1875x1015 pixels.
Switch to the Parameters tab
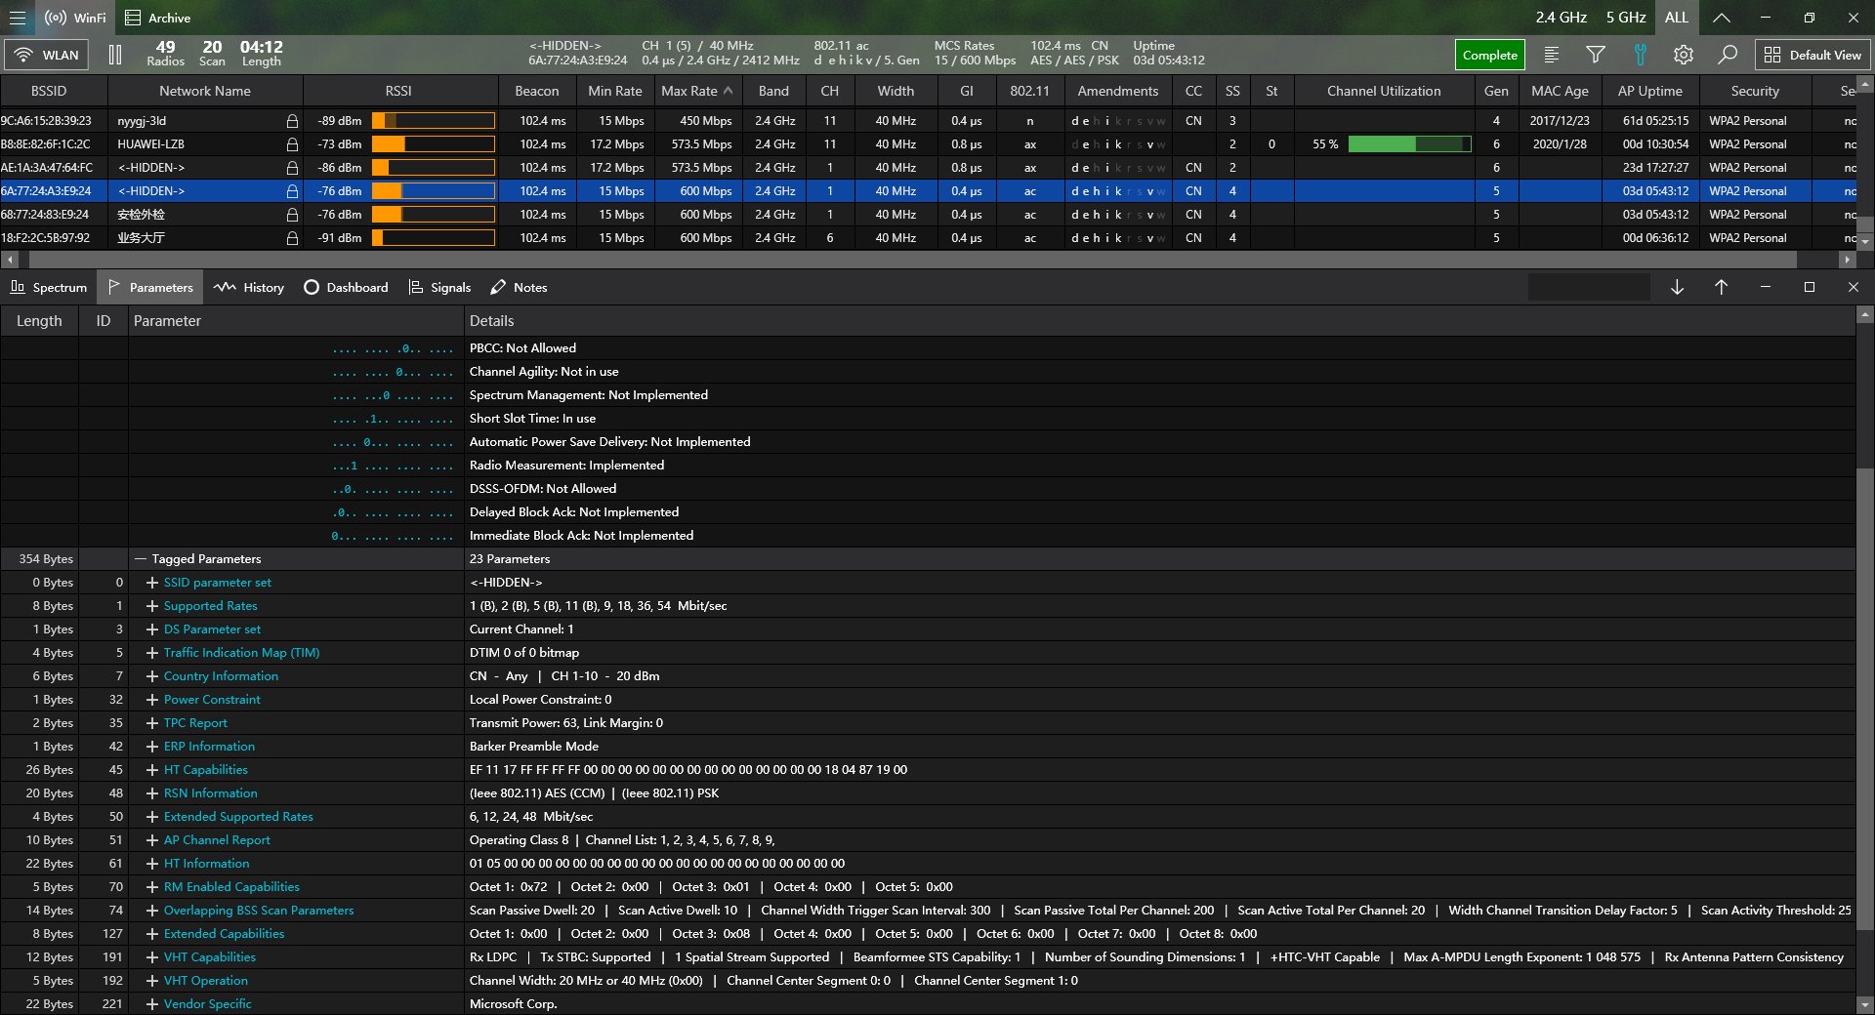pos(150,287)
